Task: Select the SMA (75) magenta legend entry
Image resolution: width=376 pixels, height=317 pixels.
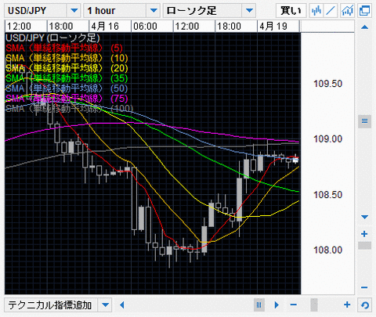Action: click(67, 99)
